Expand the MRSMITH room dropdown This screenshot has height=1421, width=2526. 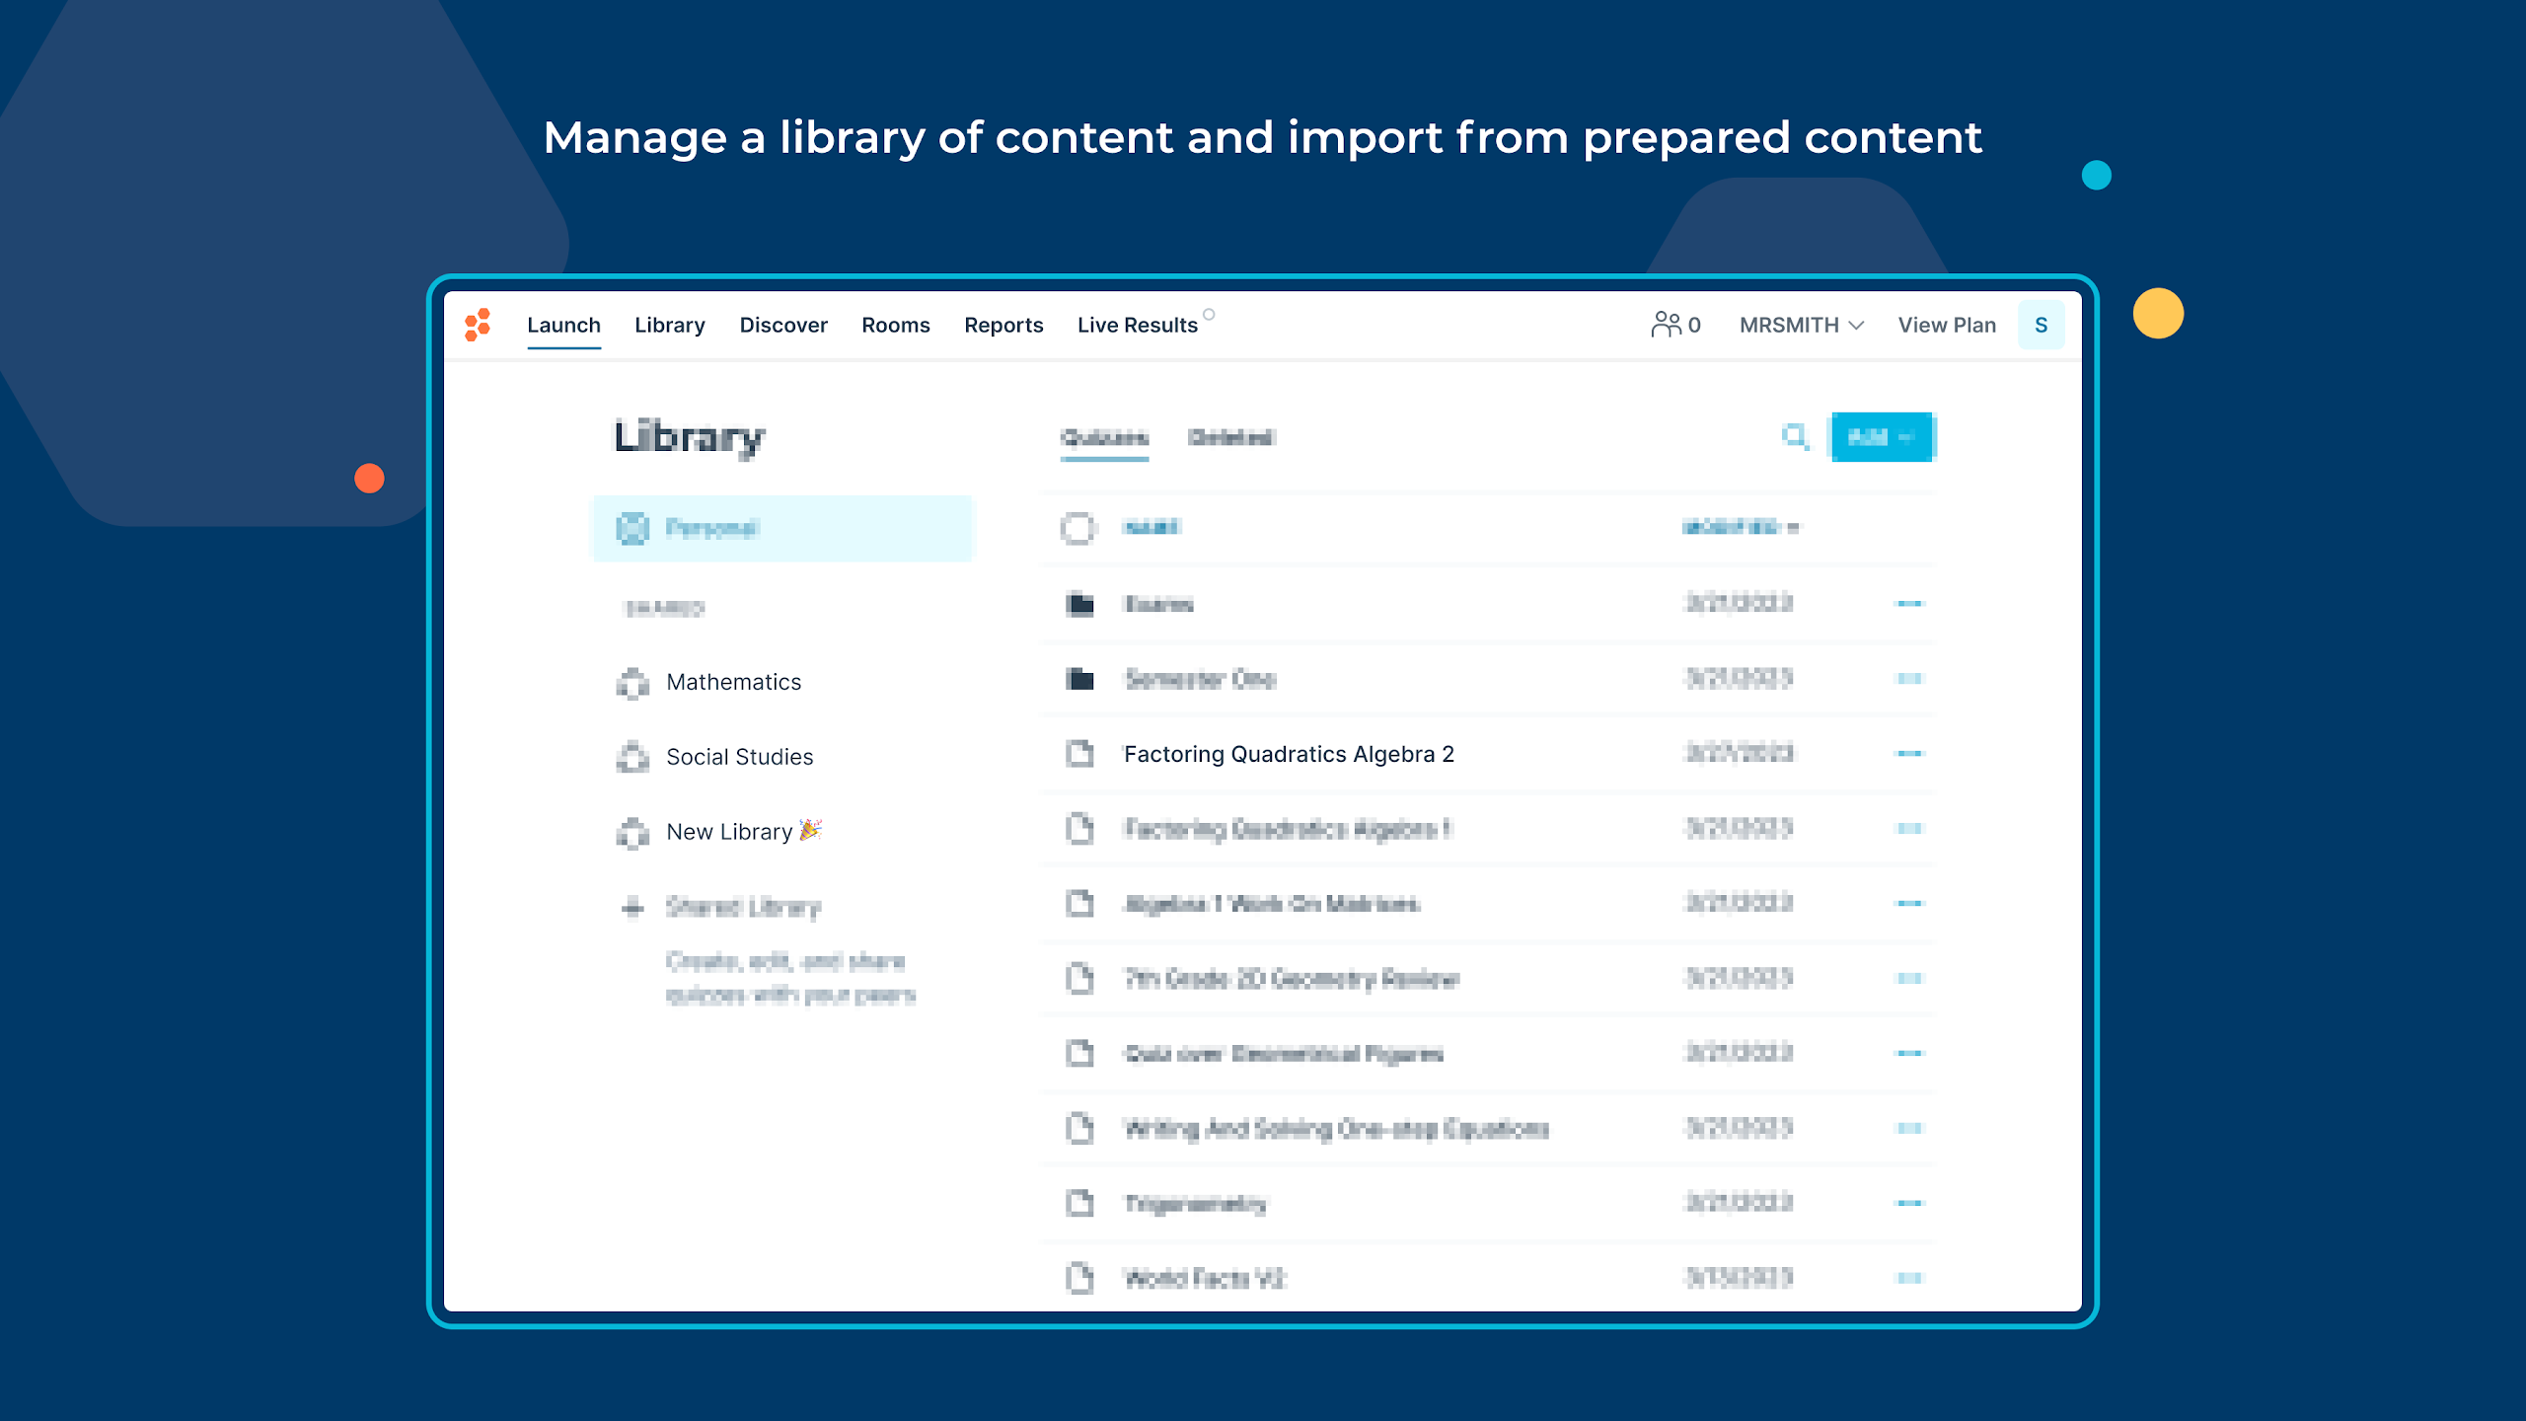pyautogui.click(x=1802, y=325)
